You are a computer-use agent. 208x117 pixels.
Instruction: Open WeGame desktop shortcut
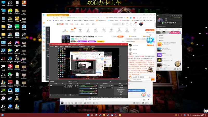coord(10,19)
